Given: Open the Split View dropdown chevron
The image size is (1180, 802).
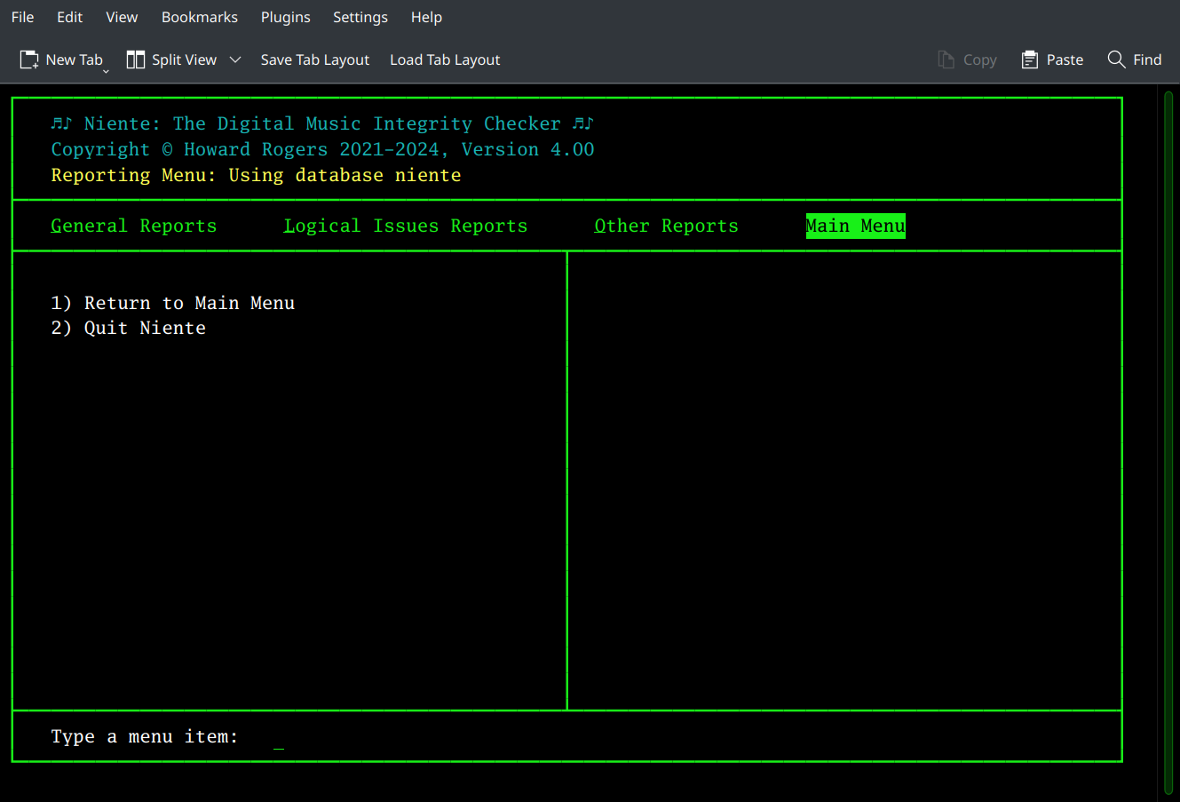Looking at the screenshot, I should pos(234,60).
